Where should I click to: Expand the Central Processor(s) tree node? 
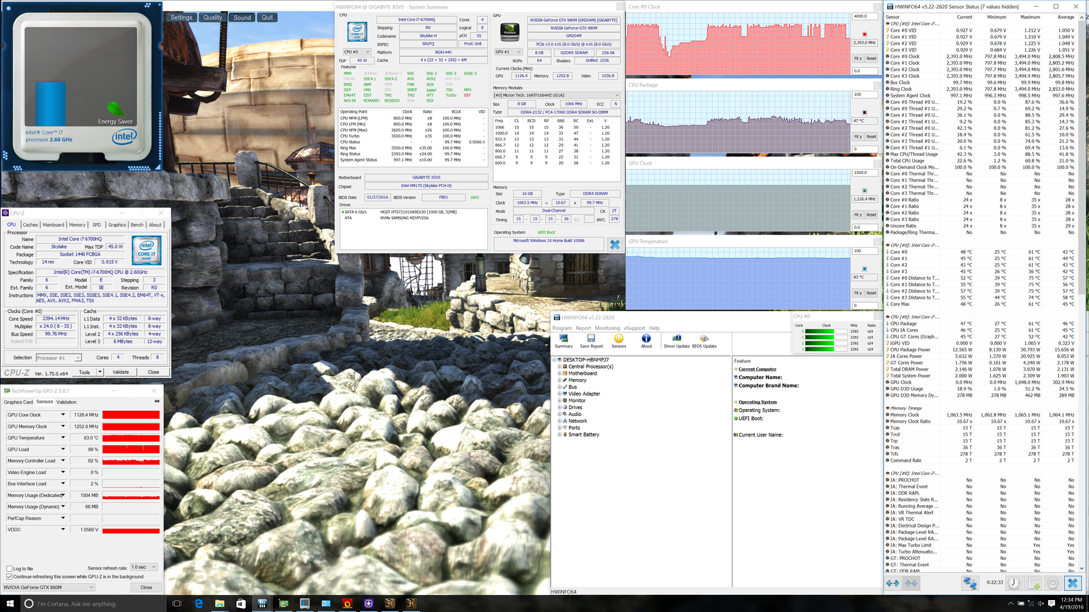pos(559,367)
